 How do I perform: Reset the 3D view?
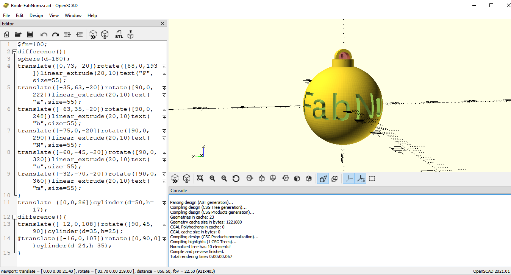[236, 179]
